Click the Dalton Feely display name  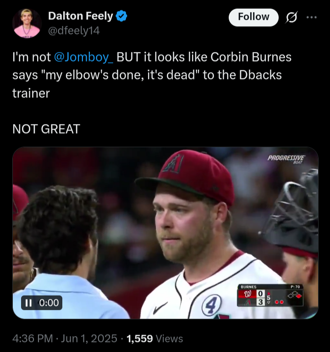coord(81,16)
